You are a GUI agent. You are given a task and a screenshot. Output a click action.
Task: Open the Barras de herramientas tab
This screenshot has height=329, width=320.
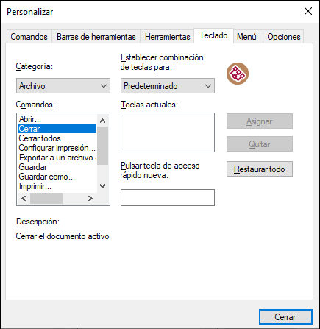pos(96,37)
